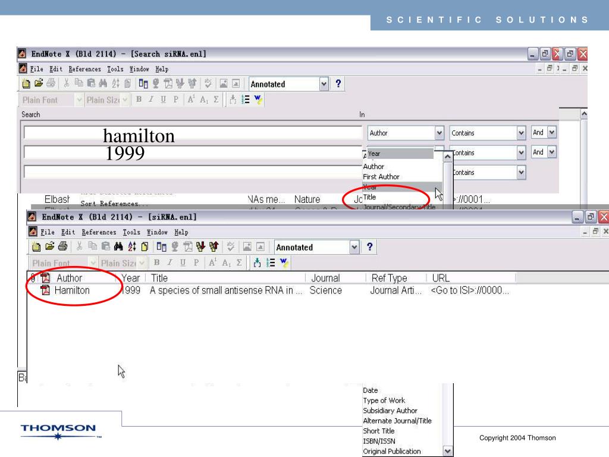Click Italic I icon in lower siRNA.enl window

(169, 262)
